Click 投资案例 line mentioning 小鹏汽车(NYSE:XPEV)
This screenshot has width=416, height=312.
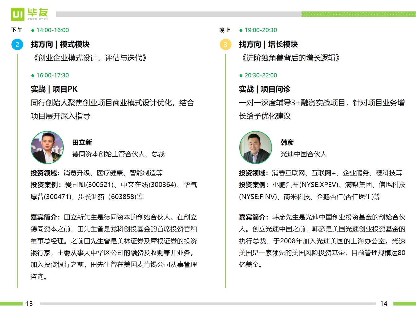tap(322, 185)
